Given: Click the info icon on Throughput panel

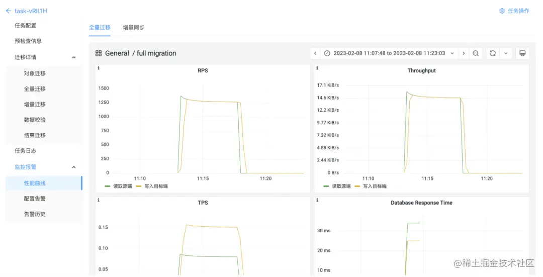Looking at the screenshot, I should click(x=317, y=68).
